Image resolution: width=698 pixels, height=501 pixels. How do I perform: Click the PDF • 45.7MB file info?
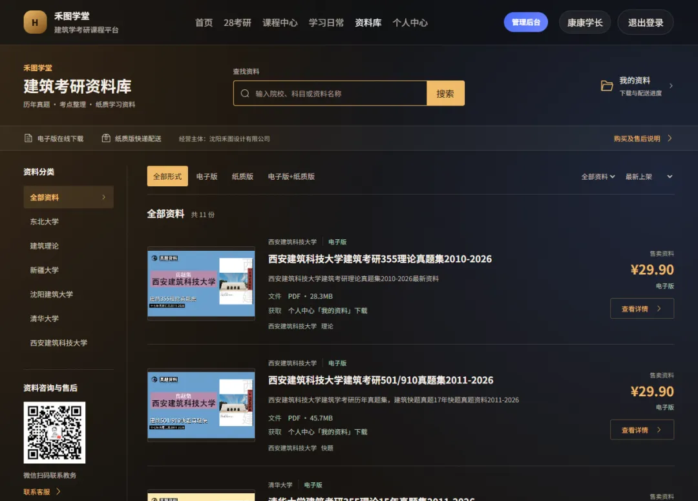pos(310,418)
